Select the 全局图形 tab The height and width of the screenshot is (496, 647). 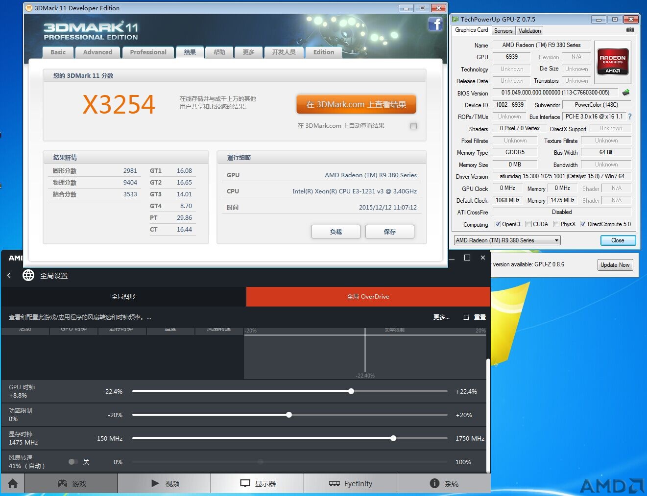[x=123, y=297]
